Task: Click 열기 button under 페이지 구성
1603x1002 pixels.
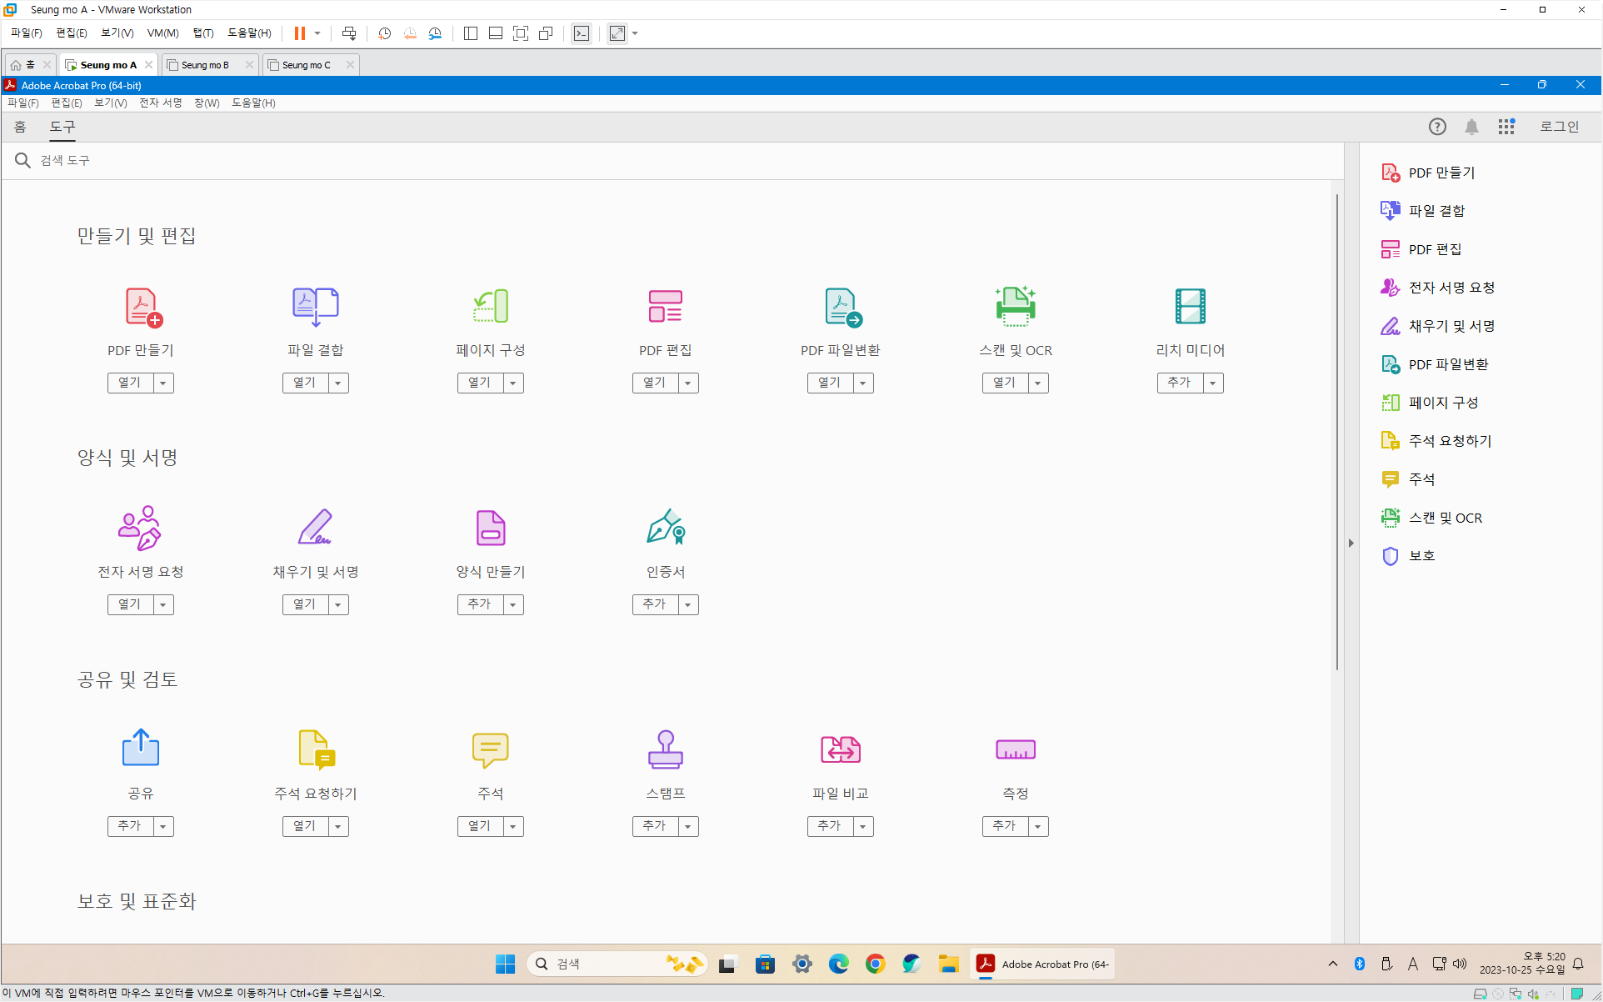Action: (x=479, y=383)
